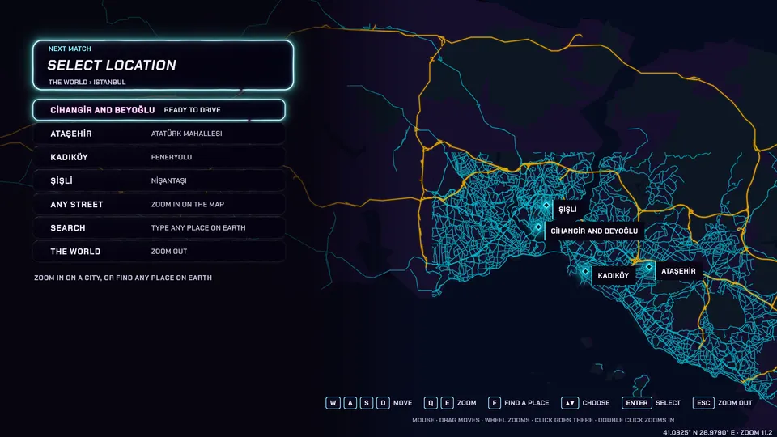777x437 pixels.
Task: Click the Ataşehir map label
Action: [678, 271]
